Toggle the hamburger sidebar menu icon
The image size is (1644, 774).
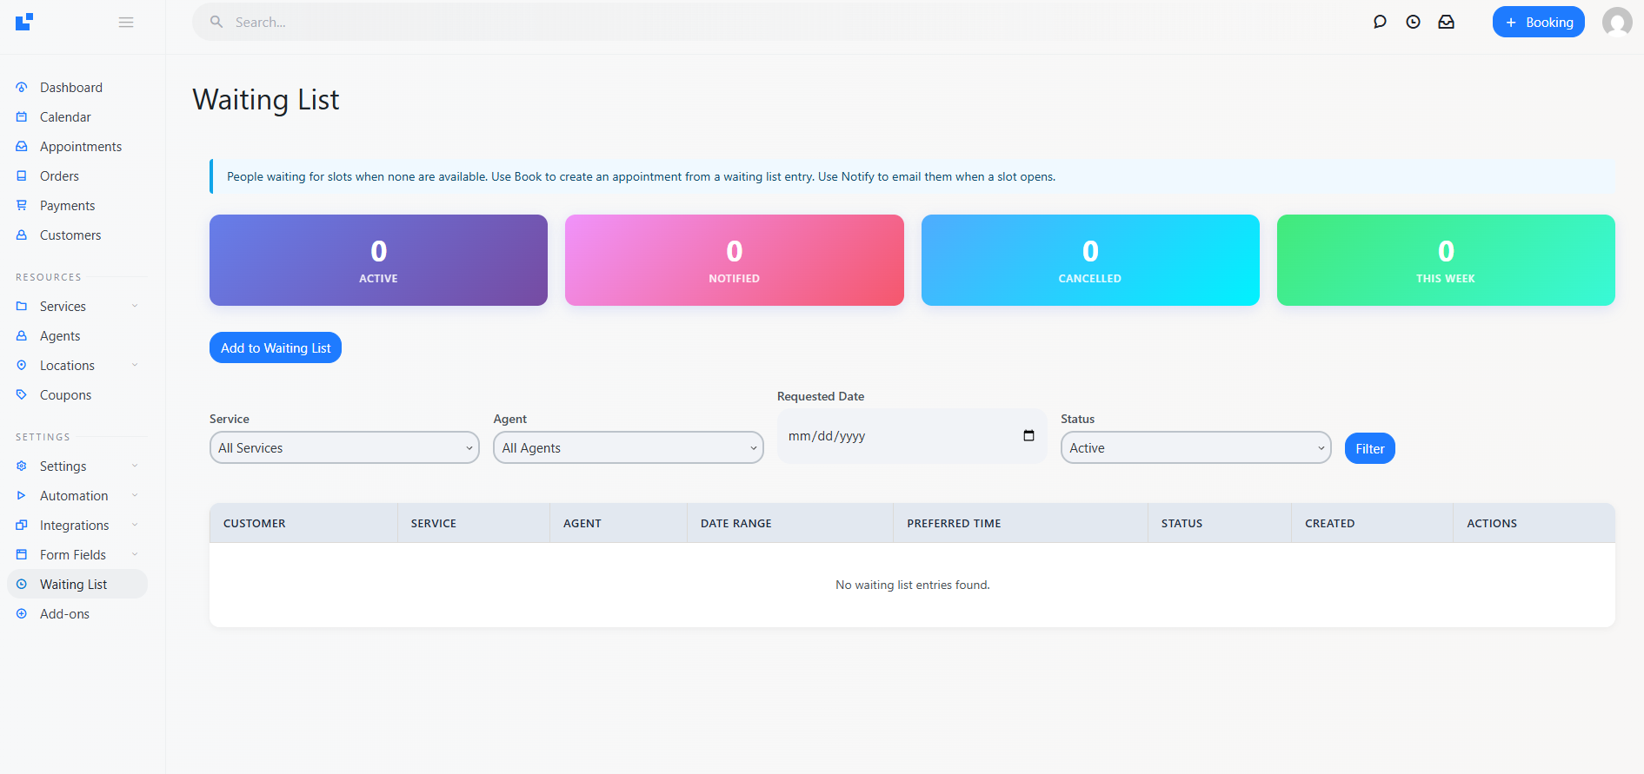(126, 22)
